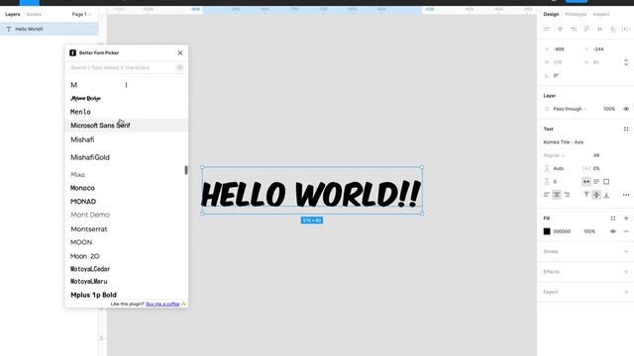Switch to the Assets tab
634x356 pixels.
(34, 14)
